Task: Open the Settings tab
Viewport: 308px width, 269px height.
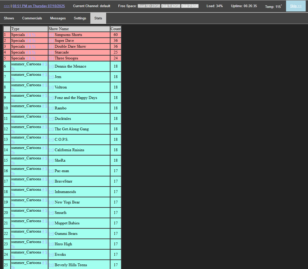Action: pos(80,18)
